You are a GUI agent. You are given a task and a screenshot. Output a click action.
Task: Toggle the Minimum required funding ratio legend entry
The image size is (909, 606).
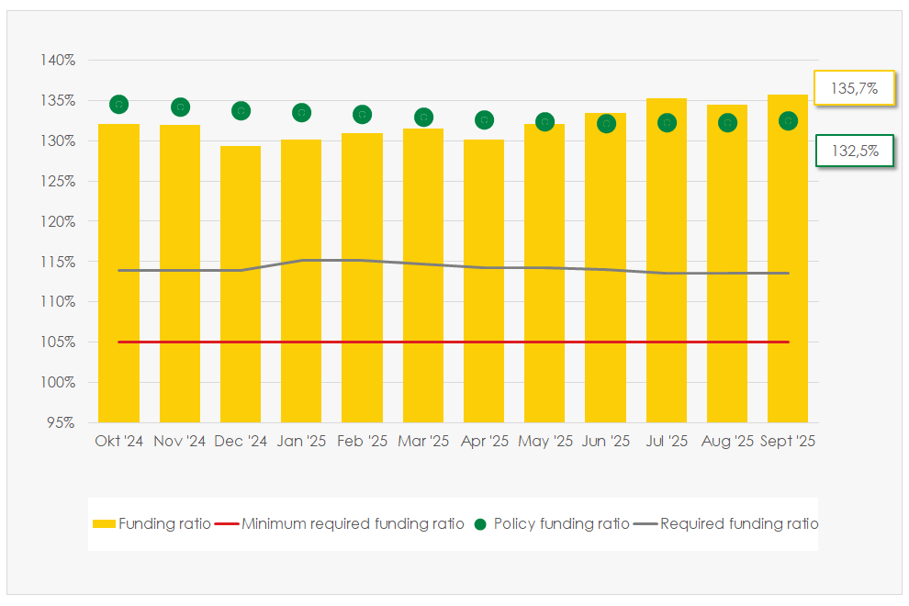click(353, 524)
